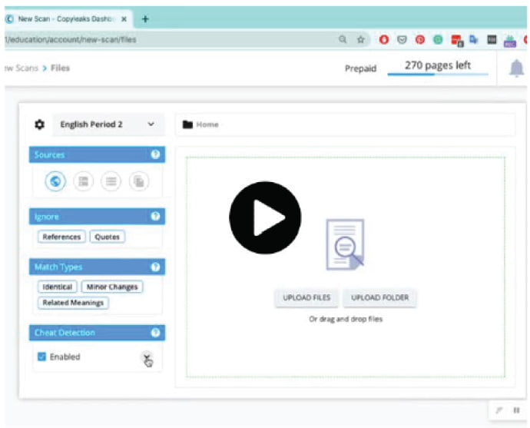This screenshot has height=428, width=530.
Task: Toggle the References ignore option
Action: [61, 237]
